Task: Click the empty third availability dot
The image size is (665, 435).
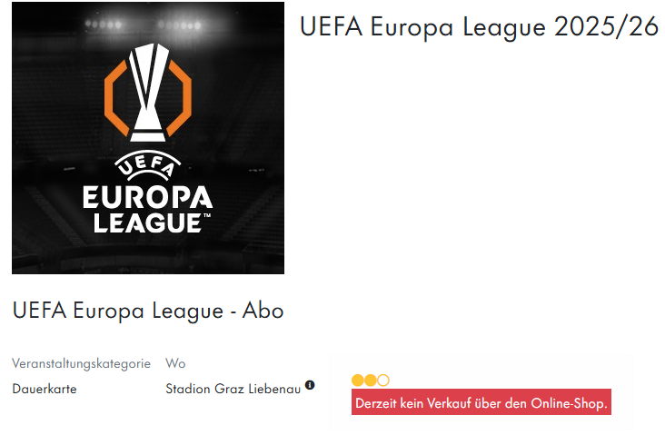Action: click(383, 381)
